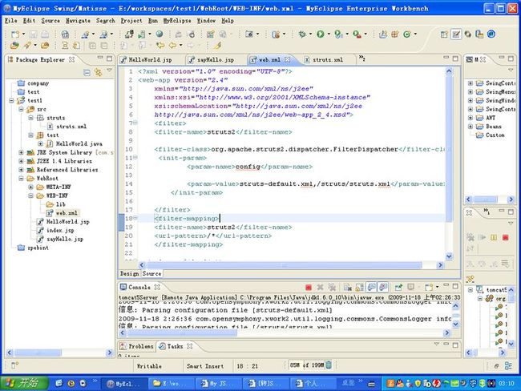This screenshot has width=521, height=391.
Task: Open the Debug configurations dropdown arrow
Action: point(310,34)
